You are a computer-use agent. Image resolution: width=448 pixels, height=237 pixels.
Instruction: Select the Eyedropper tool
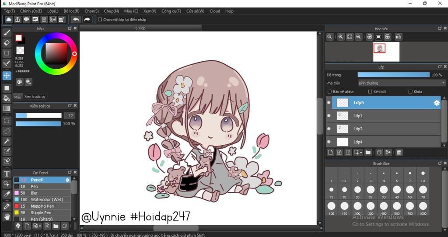(x=7, y=206)
